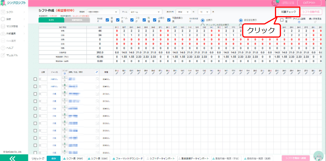Expand the マスタ管理 sidebar chevron

pyautogui.click(x=24, y=27)
